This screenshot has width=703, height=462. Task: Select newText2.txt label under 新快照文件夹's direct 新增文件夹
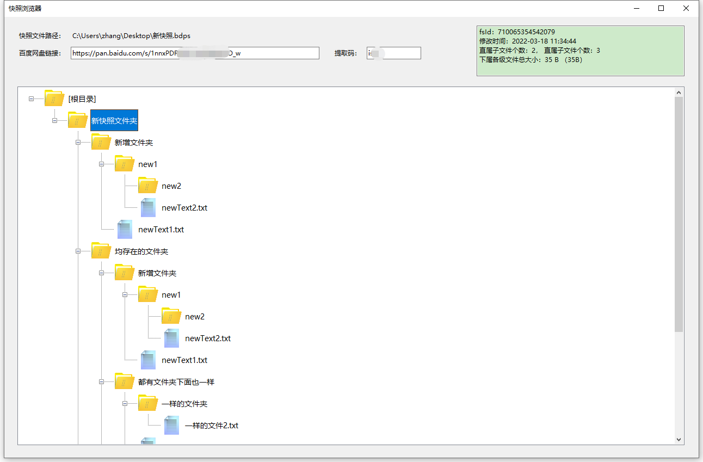184,207
